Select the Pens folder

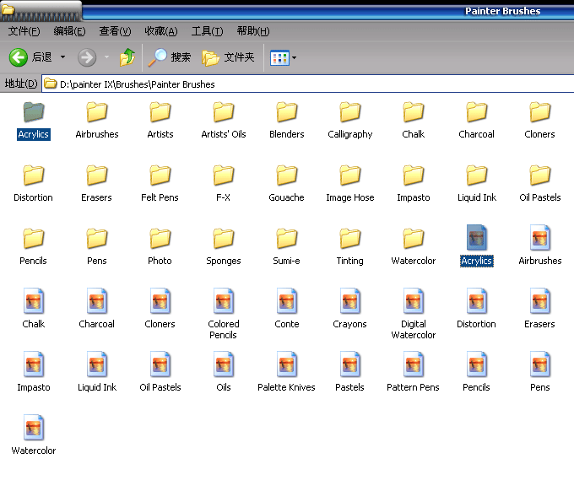[x=96, y=247]
